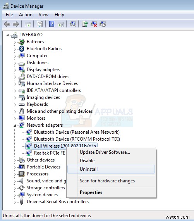
Task: Choose Disable from the context menu
Action: [111, 161]
